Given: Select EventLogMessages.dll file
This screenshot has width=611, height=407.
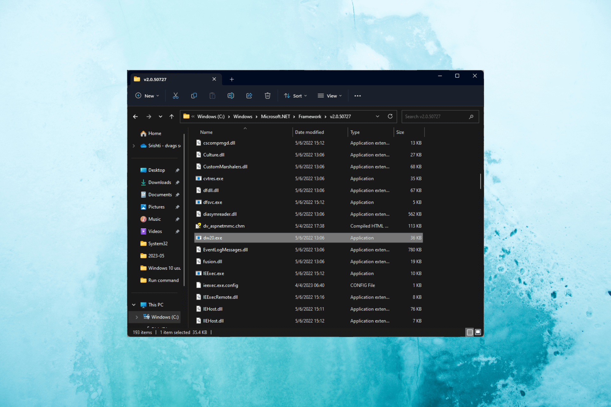Looking at the screenshot, I should pos(308,250).
